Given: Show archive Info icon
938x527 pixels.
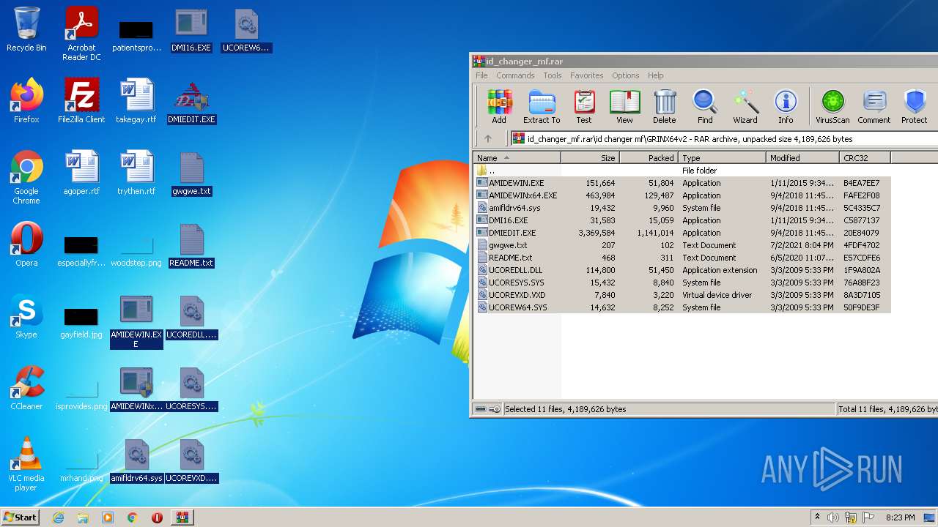Looking at the screenshot, I should [x=786, y=107].
